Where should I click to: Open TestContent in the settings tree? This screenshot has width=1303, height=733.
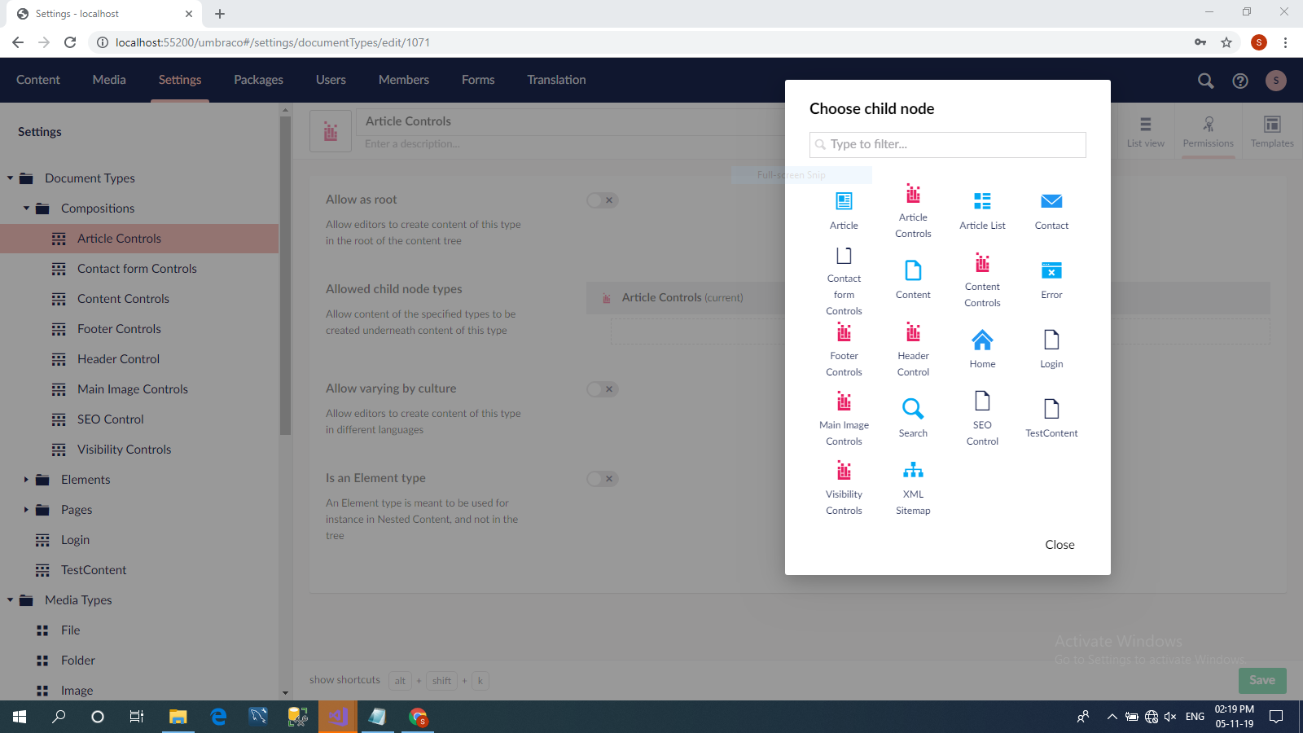pyautogui.click(x=94, y=570)
